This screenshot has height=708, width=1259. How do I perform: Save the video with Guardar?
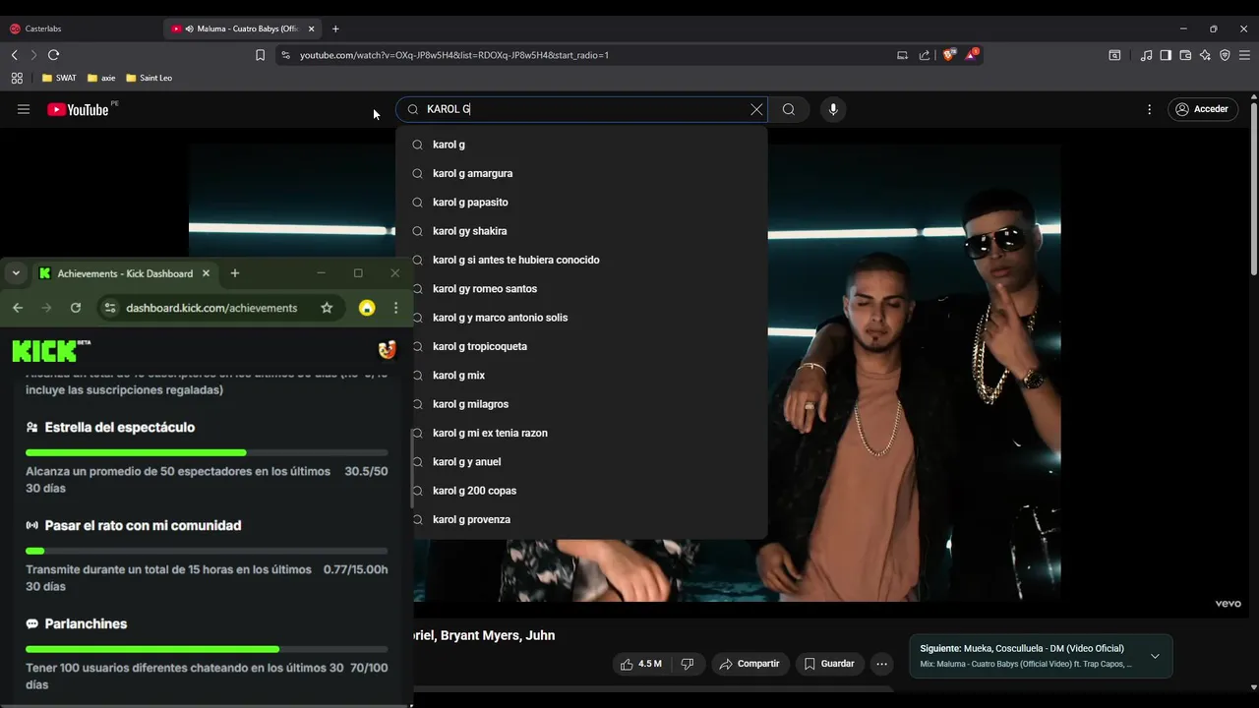pyautogui.click(x=829, y=664)
